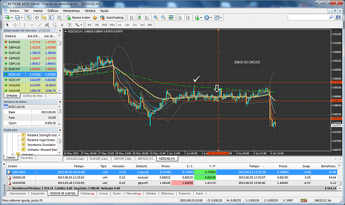Screen dimensions: 345x205
Task: Select the text label 'T' tool
Action: pyautogui.click(x=70, y=25)
